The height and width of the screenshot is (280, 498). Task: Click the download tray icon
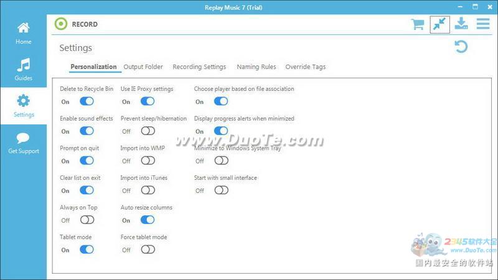click(461, 24)
